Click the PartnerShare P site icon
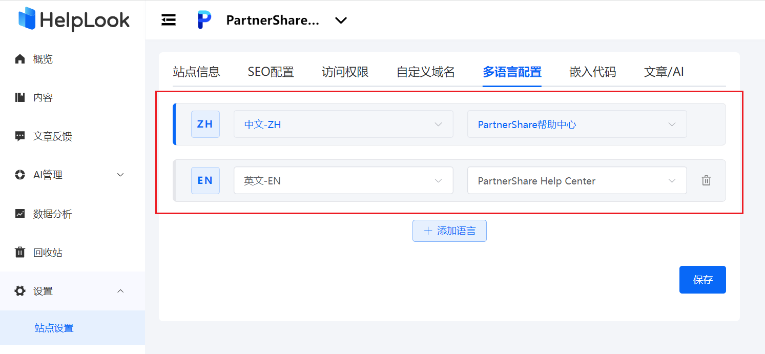 click(204, 20)
